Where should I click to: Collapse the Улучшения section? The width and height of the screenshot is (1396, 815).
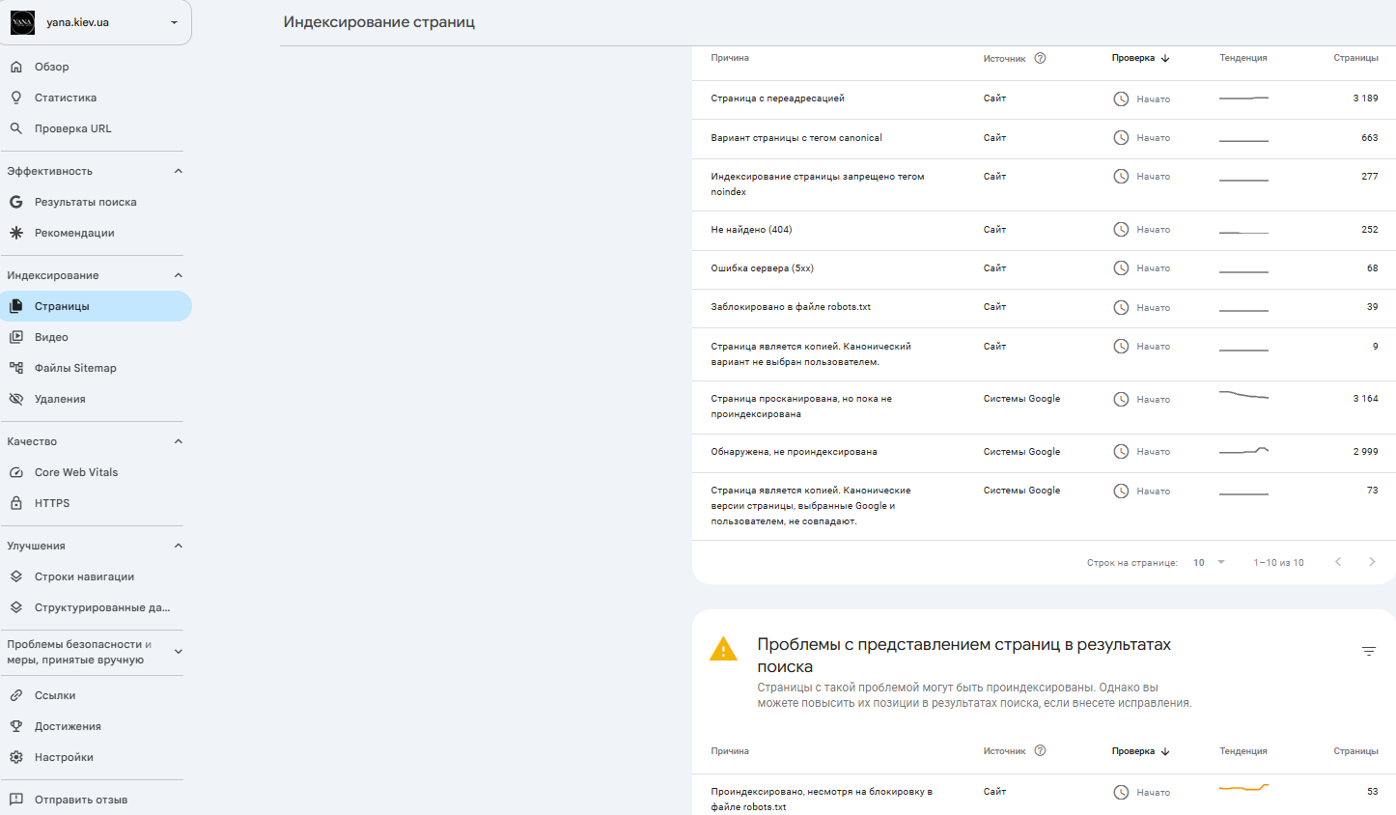(178, 546)
